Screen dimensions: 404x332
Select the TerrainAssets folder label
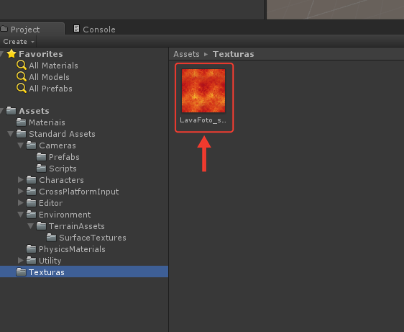point(77,226)
